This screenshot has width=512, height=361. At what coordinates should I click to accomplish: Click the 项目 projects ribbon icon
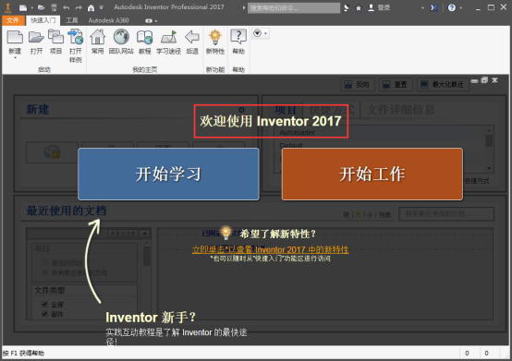[55, 37]
